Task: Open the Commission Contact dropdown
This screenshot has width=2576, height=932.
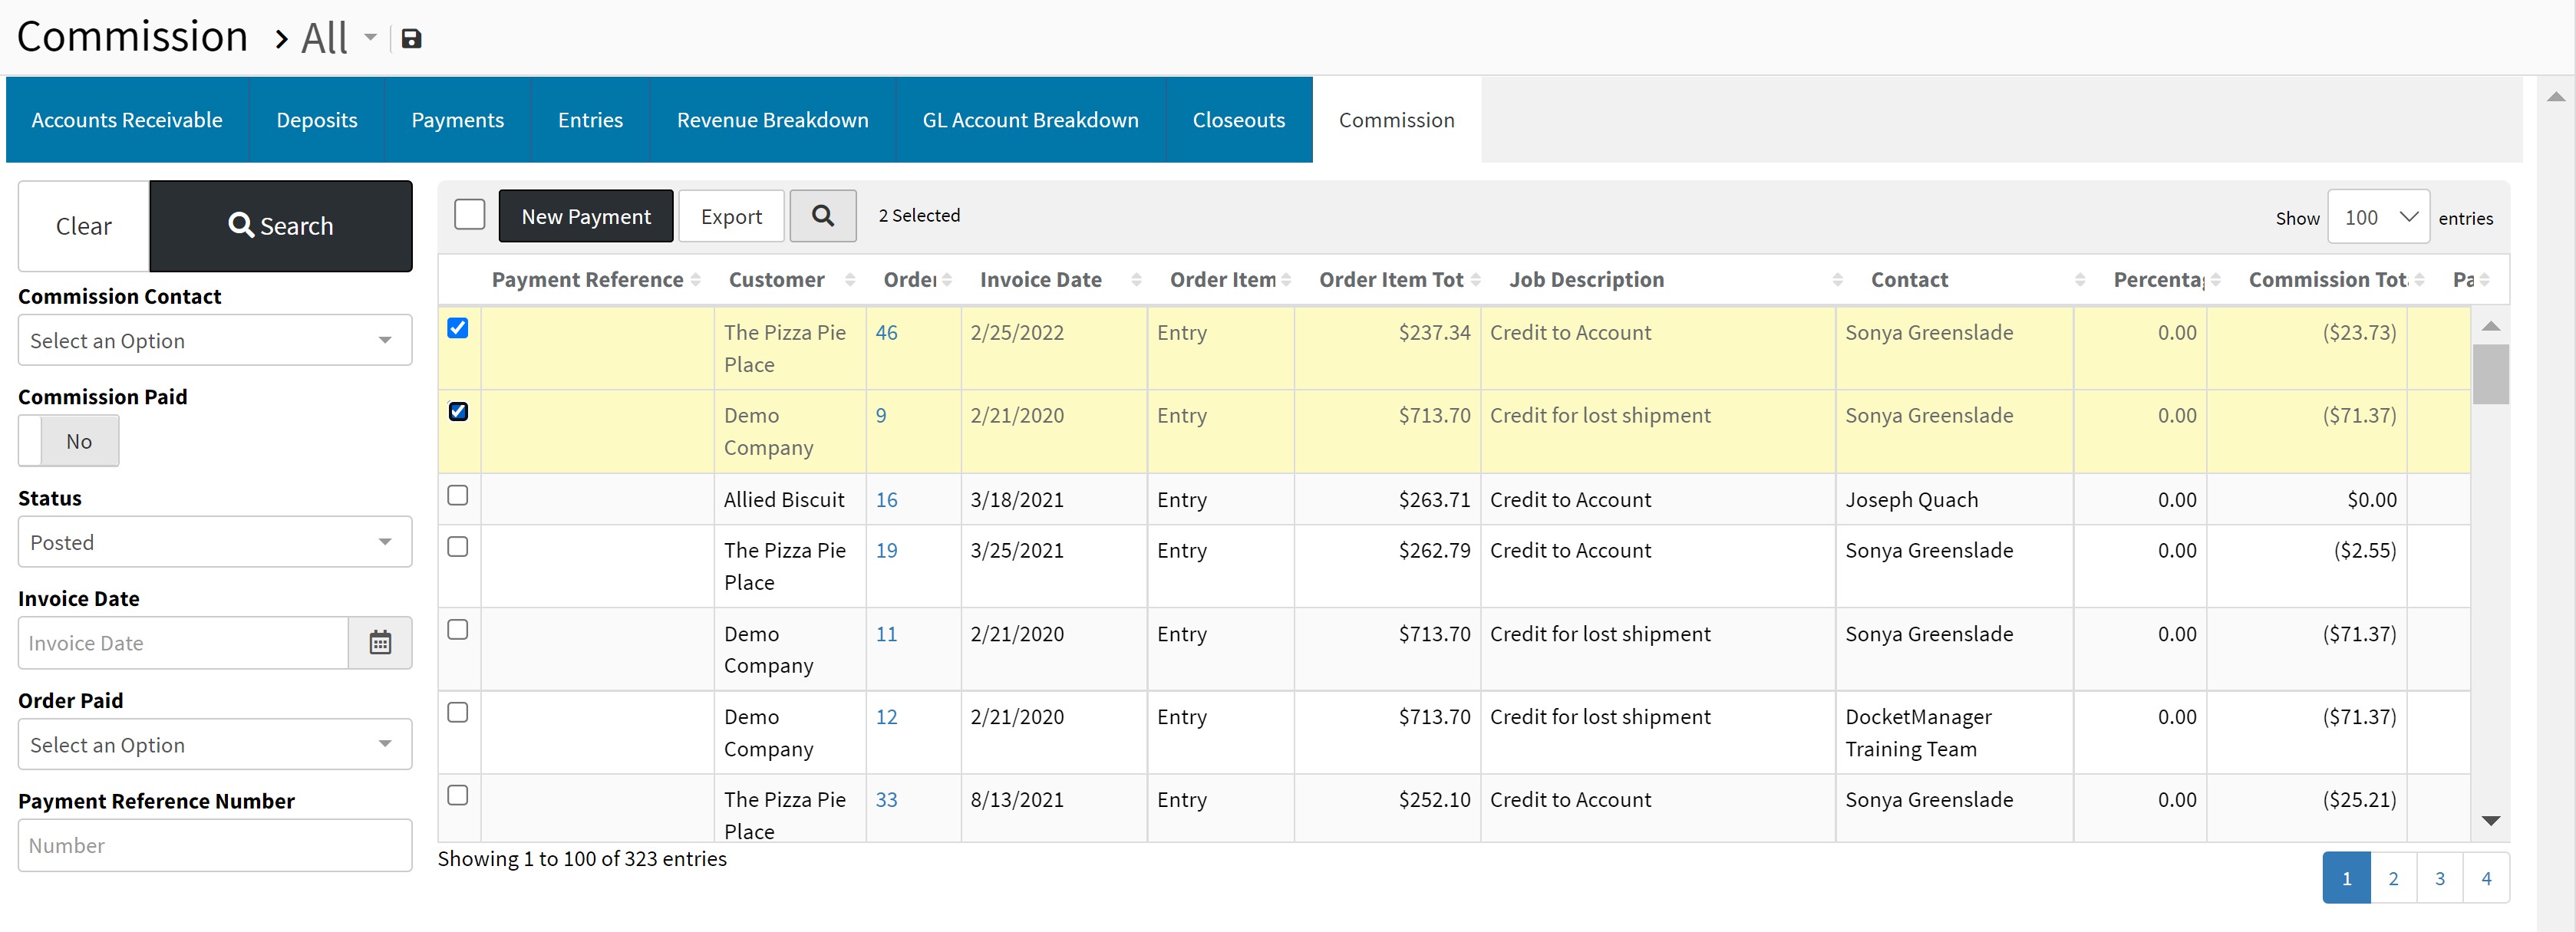Action: coord(214,341)
